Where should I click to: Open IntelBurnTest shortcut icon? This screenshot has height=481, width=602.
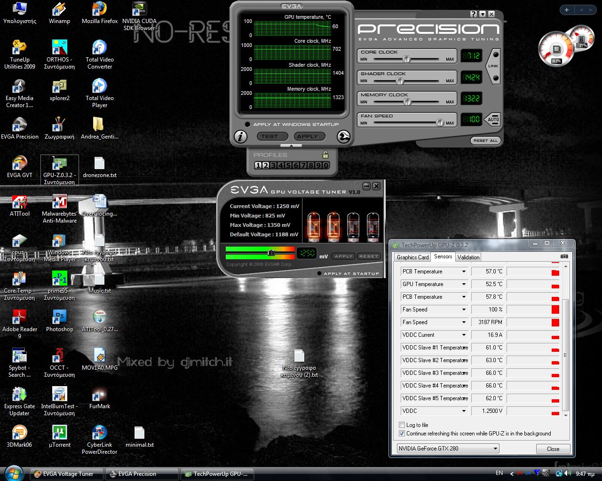(59, 402)
